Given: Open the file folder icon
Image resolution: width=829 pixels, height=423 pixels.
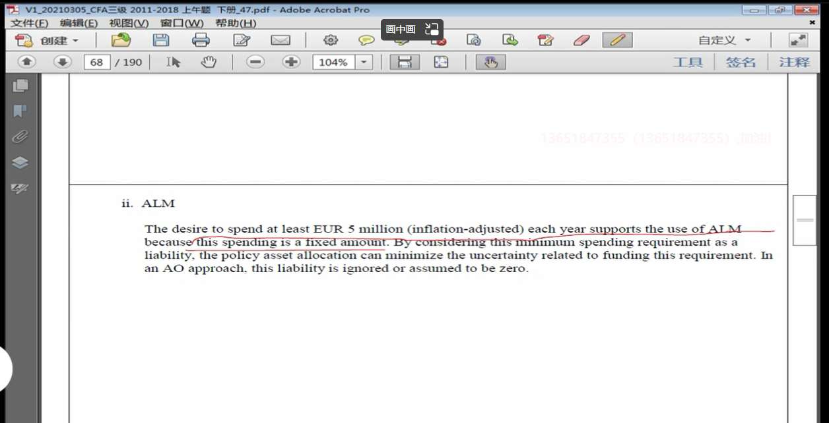Looking at the screenshot, I should coord(120,40).
